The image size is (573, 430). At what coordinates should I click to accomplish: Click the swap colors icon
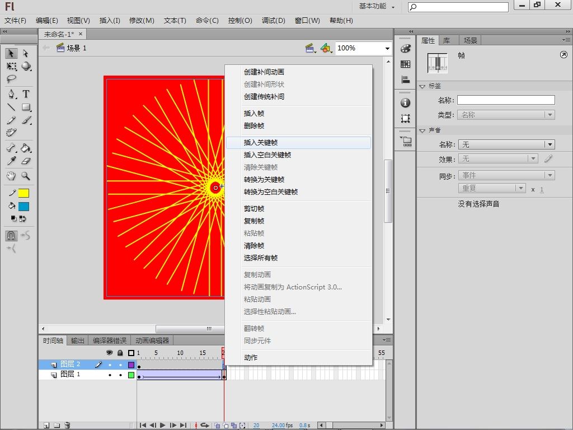[22, 219]
